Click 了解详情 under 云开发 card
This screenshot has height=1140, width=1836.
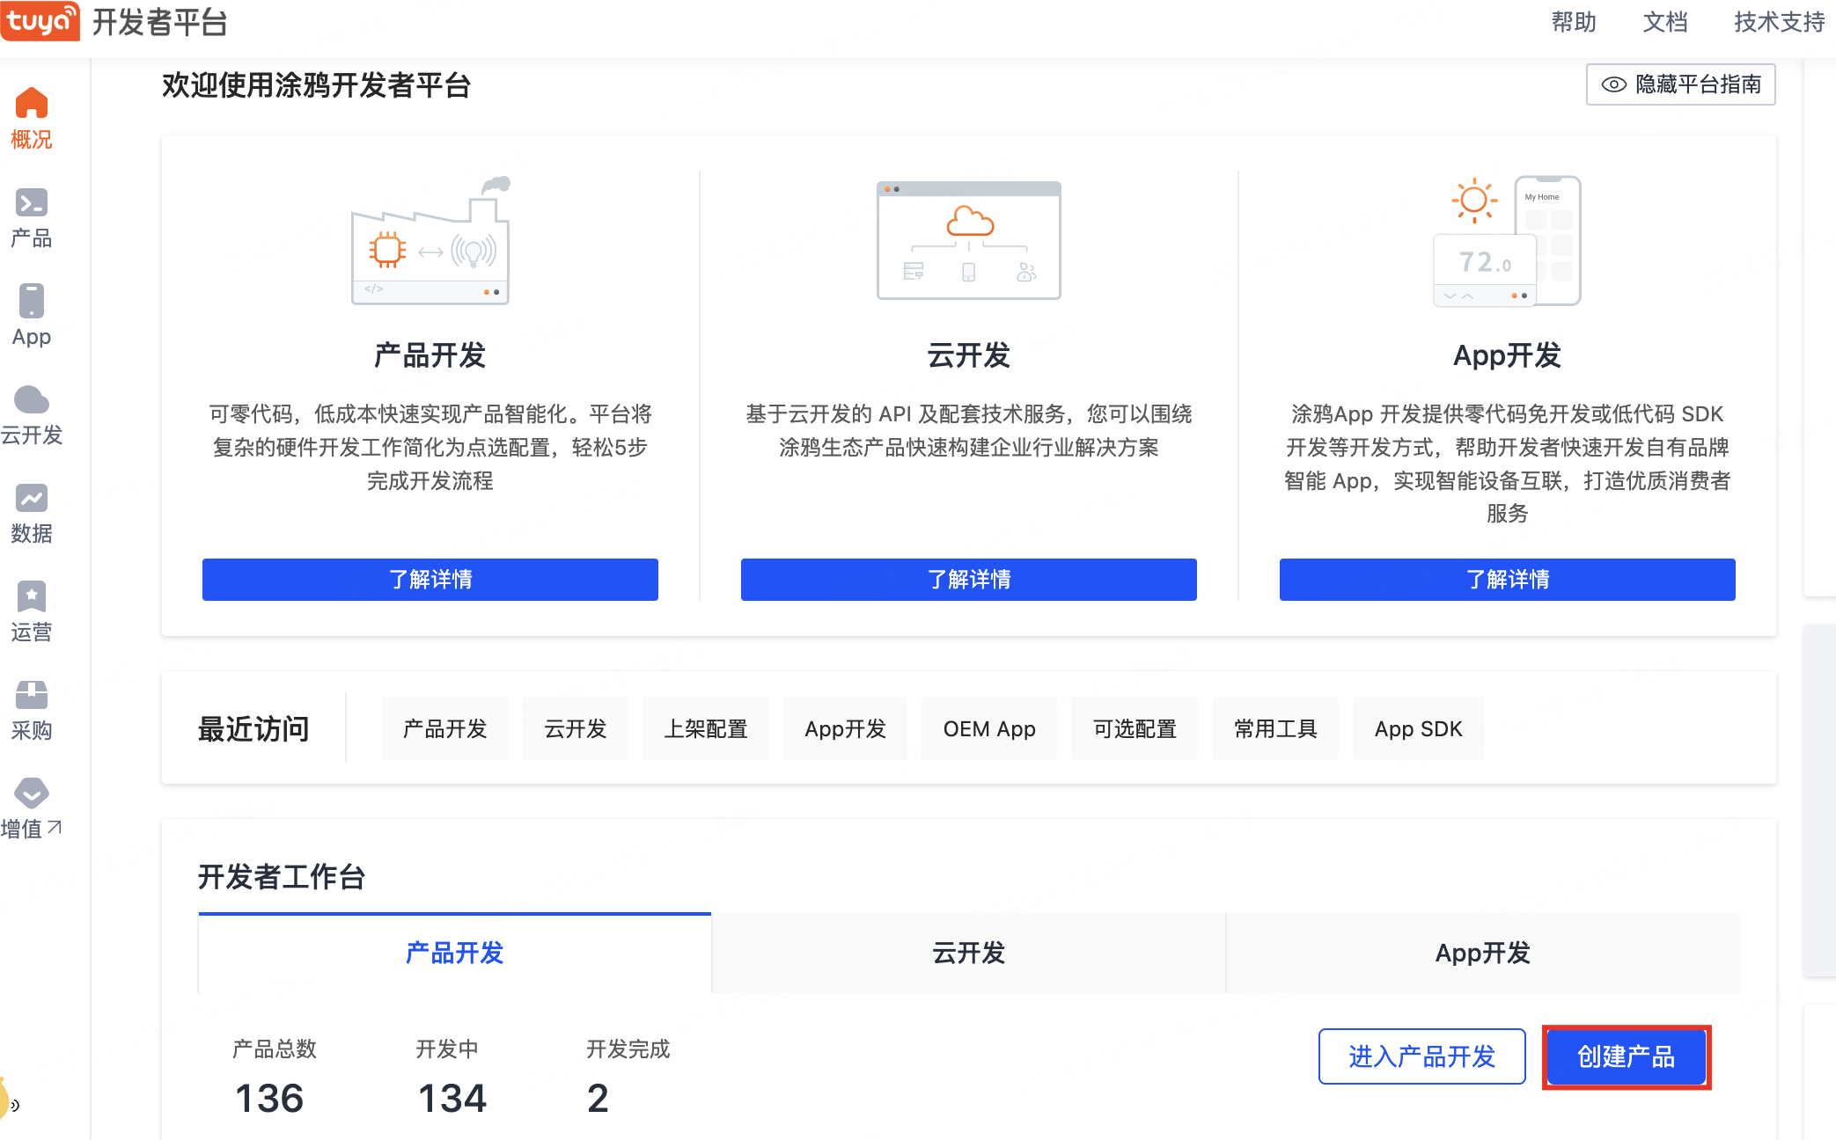(969, 580)
